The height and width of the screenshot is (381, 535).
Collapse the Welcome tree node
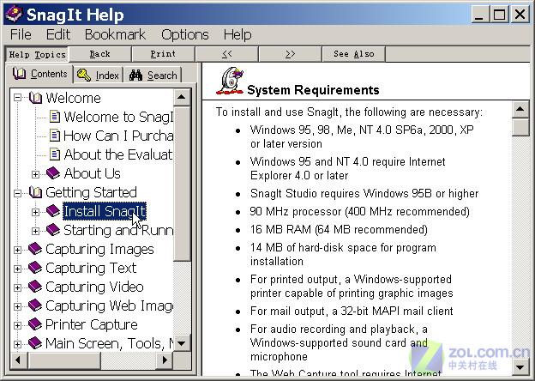click(17, 99)
